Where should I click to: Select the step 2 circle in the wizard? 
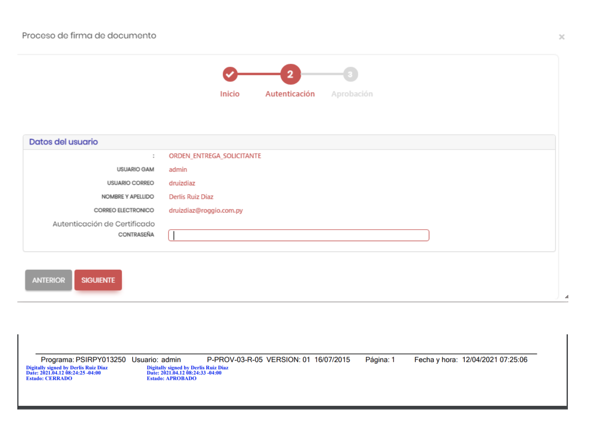click(x=290, y=75)
